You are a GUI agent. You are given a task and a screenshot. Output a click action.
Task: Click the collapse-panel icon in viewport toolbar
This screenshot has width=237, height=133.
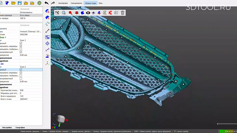(x=57, y=13)
